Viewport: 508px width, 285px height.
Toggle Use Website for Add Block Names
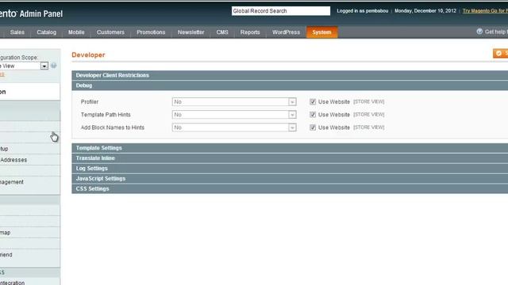313,127
